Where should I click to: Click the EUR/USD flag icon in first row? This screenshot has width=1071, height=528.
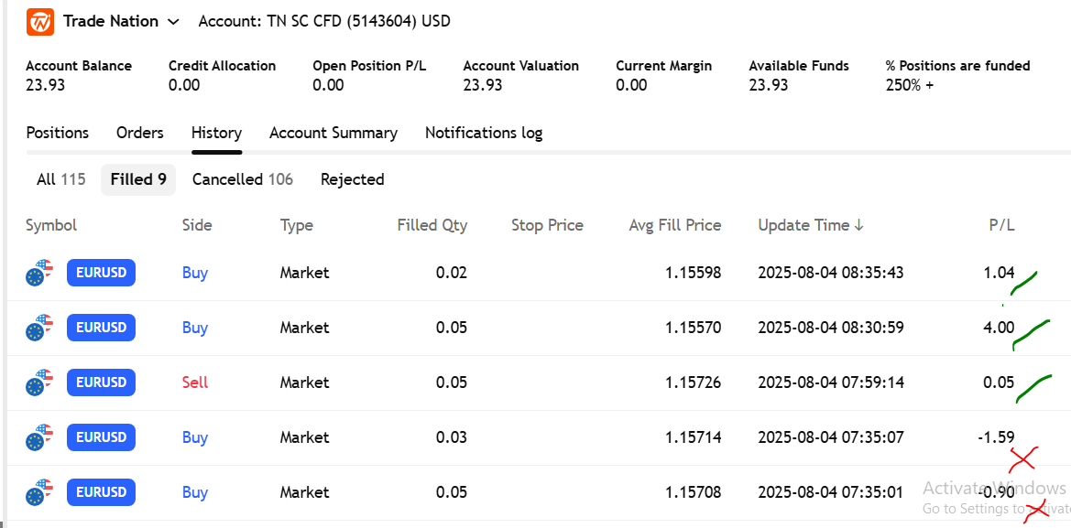(38, 273)
